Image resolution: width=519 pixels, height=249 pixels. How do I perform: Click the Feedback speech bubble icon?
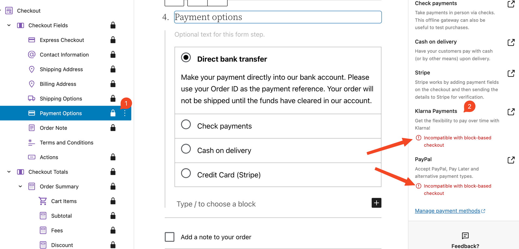(x=465, y=236)
